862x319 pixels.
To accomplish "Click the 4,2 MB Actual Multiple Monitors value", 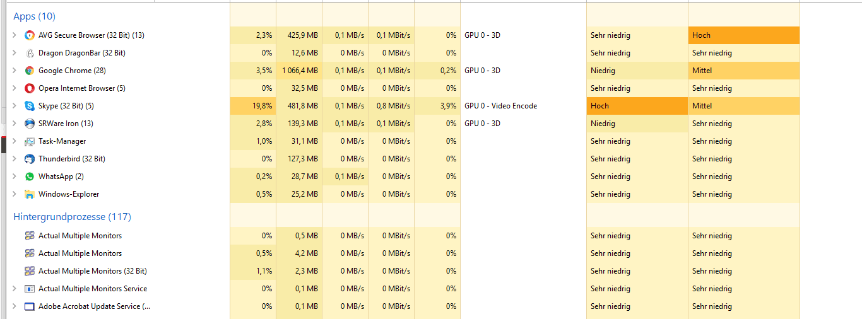I will click(x=307, y=253).
